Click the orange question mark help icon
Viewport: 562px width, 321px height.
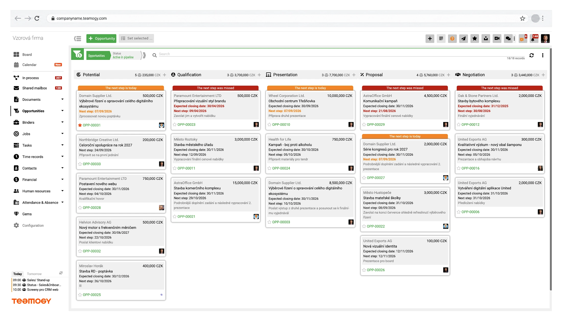point(452,39)
